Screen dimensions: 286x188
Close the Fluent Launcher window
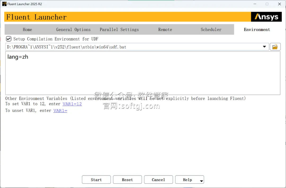click(279, 4)
